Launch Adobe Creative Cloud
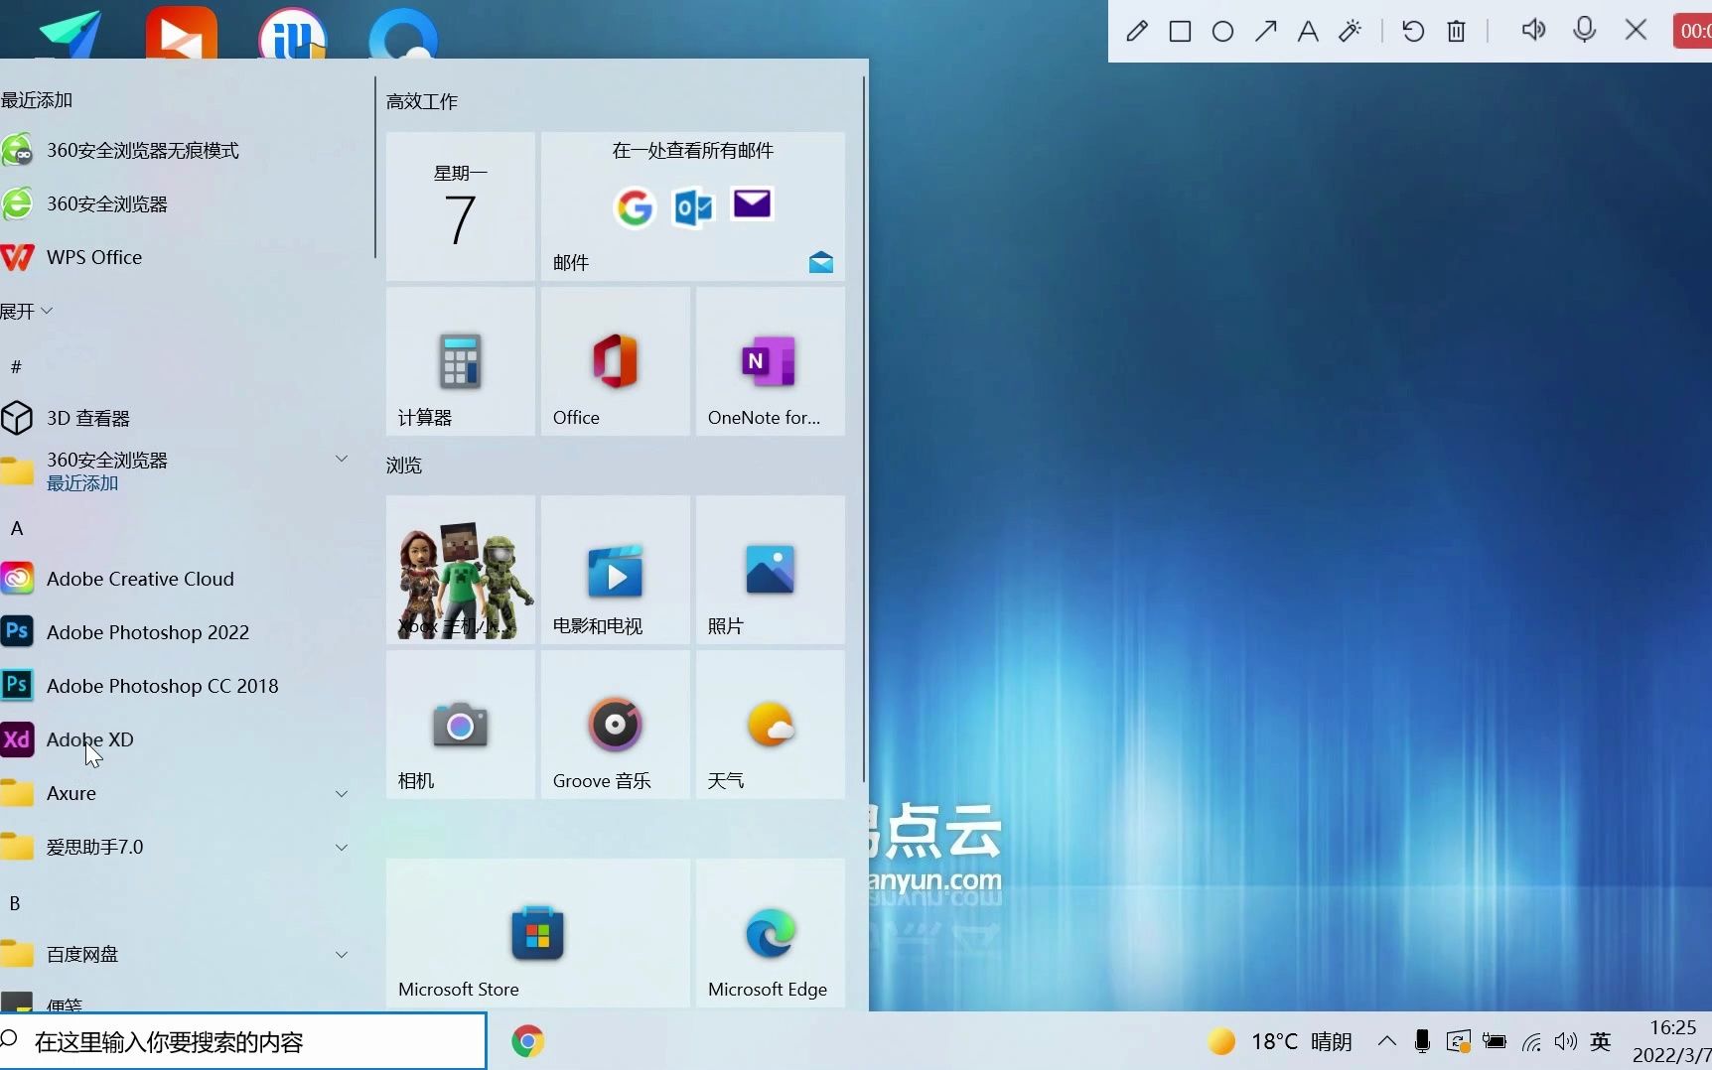The height and width of the screenshot is (1070, 1712). coord(186,579)
